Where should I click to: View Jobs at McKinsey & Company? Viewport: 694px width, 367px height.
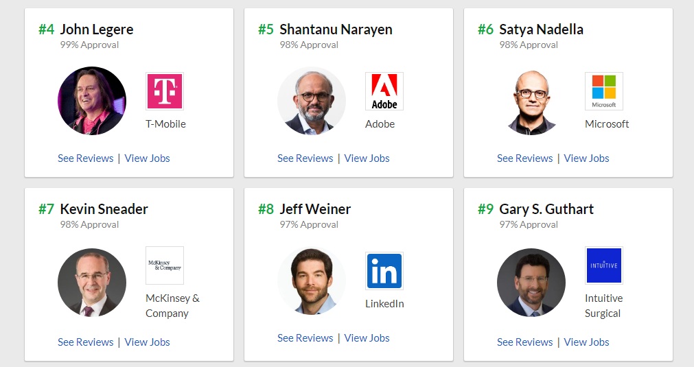coord(147,342)
